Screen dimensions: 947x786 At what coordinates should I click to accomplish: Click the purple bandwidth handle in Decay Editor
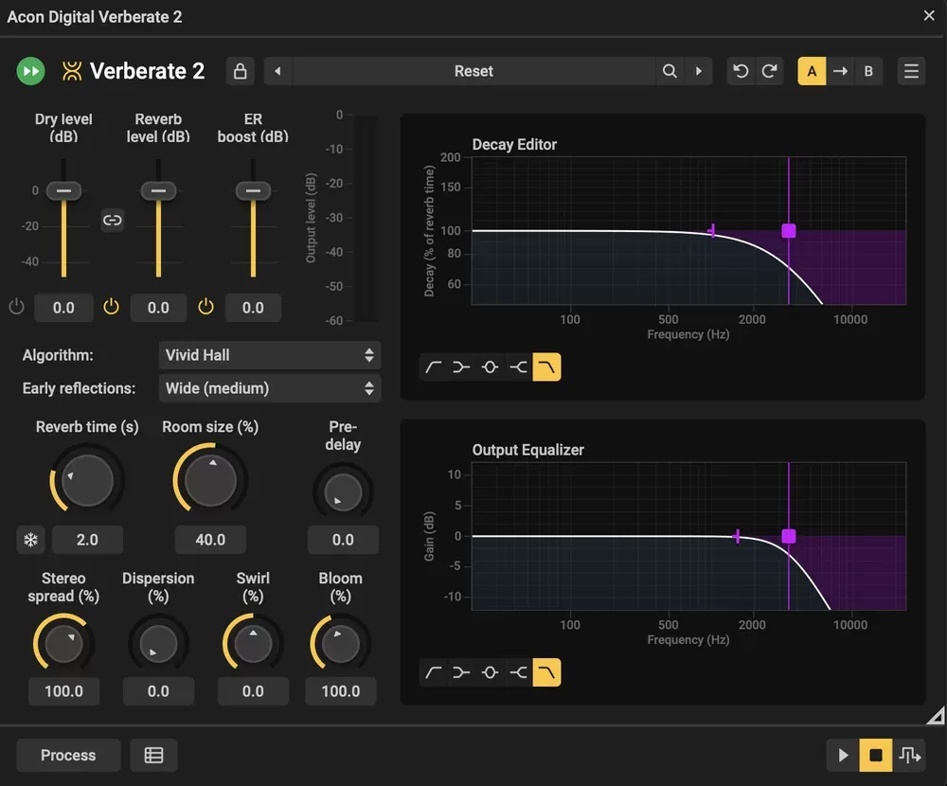tap(713, 231)
